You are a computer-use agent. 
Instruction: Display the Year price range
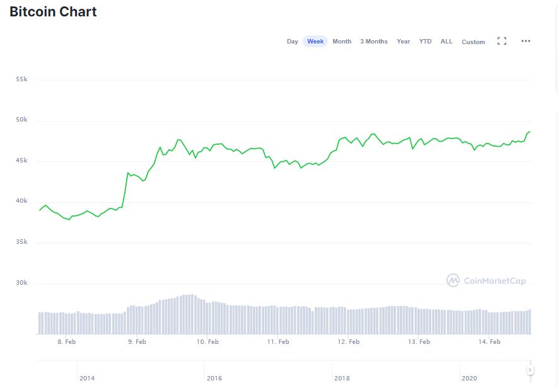pos(404,42)
